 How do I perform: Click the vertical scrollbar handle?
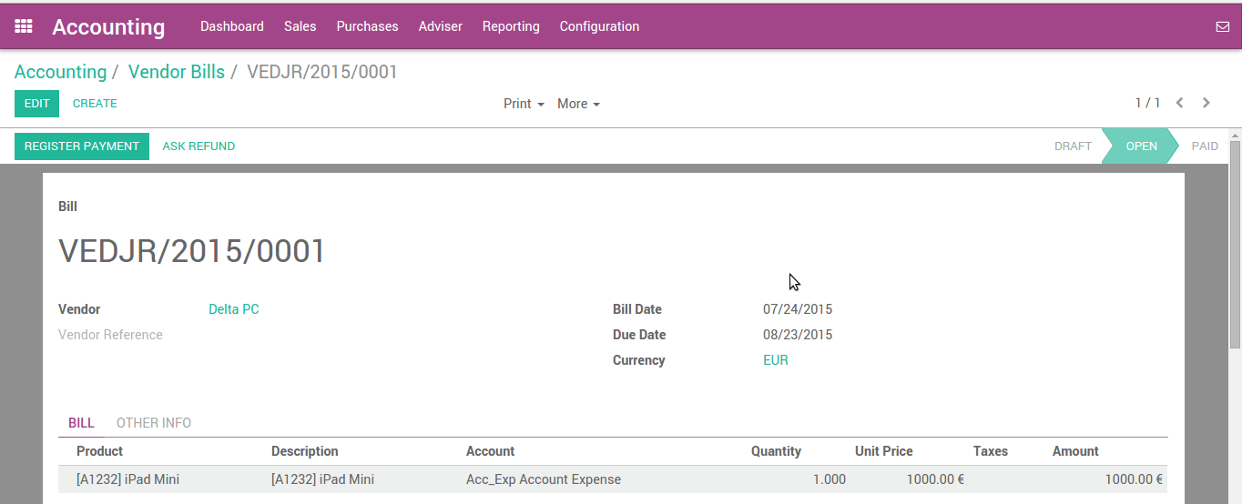pos(1235,244)
